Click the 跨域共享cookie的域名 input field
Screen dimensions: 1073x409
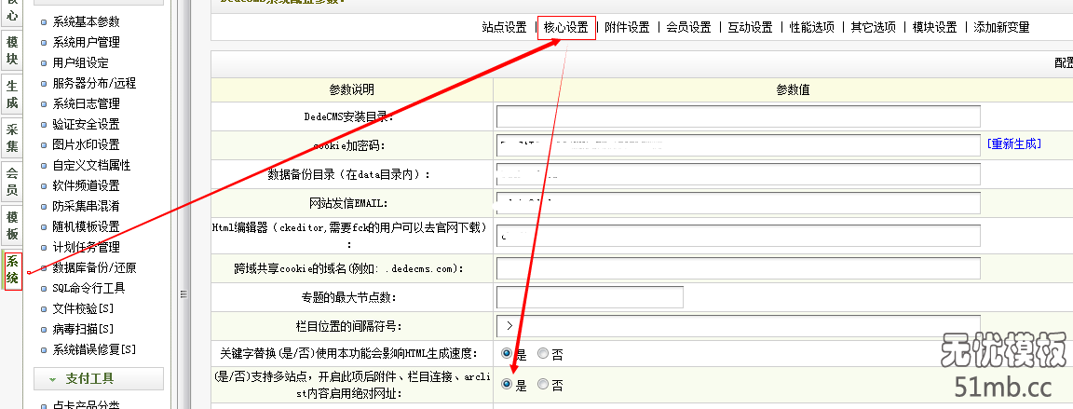point(738,268)
